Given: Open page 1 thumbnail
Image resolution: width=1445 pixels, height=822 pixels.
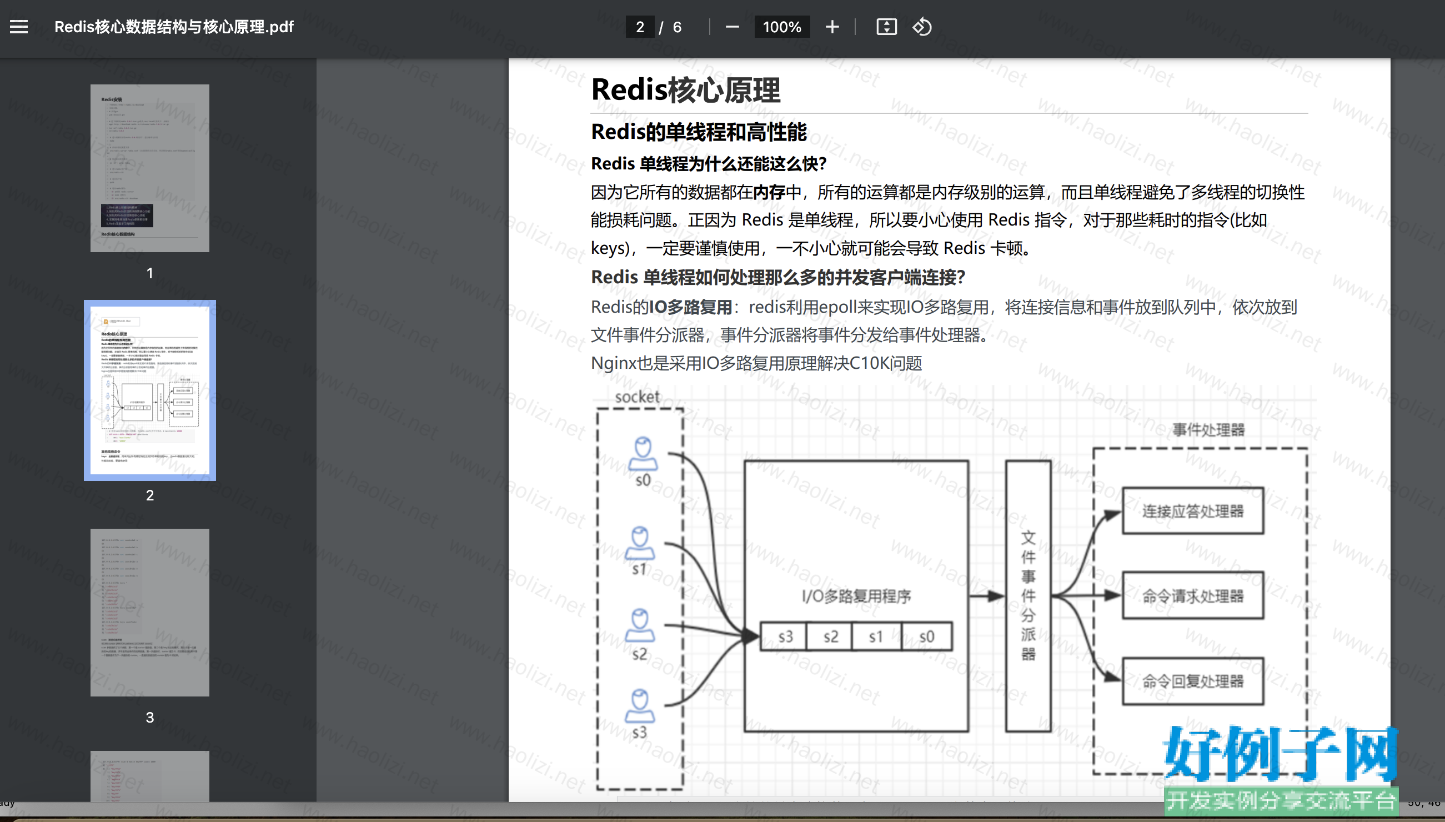Looking at the screenshot, I should [x=149, y=168].
